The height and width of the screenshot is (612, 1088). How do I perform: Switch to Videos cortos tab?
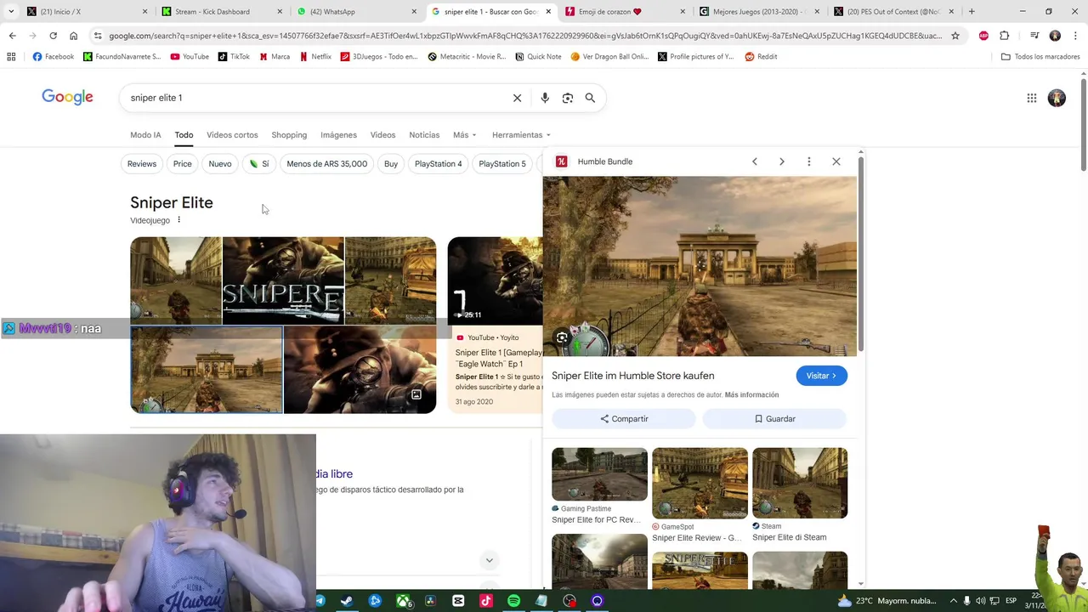click(232, 135)
